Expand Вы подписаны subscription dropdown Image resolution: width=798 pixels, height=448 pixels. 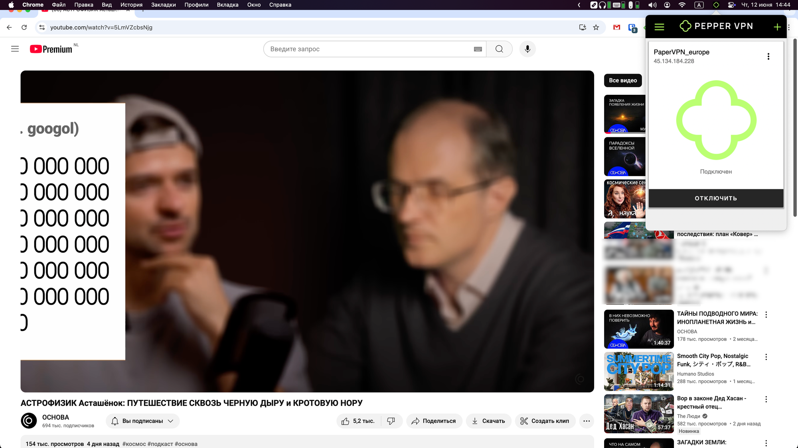coord(143,421)
